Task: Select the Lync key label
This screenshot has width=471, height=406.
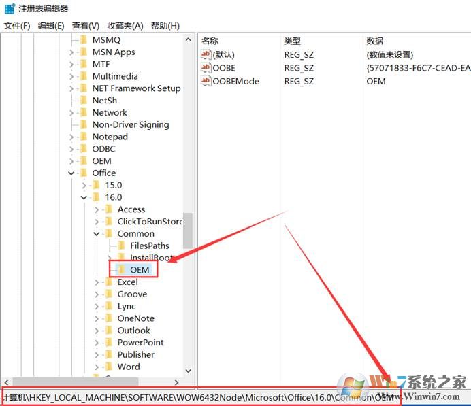Action: click(127, 306)
